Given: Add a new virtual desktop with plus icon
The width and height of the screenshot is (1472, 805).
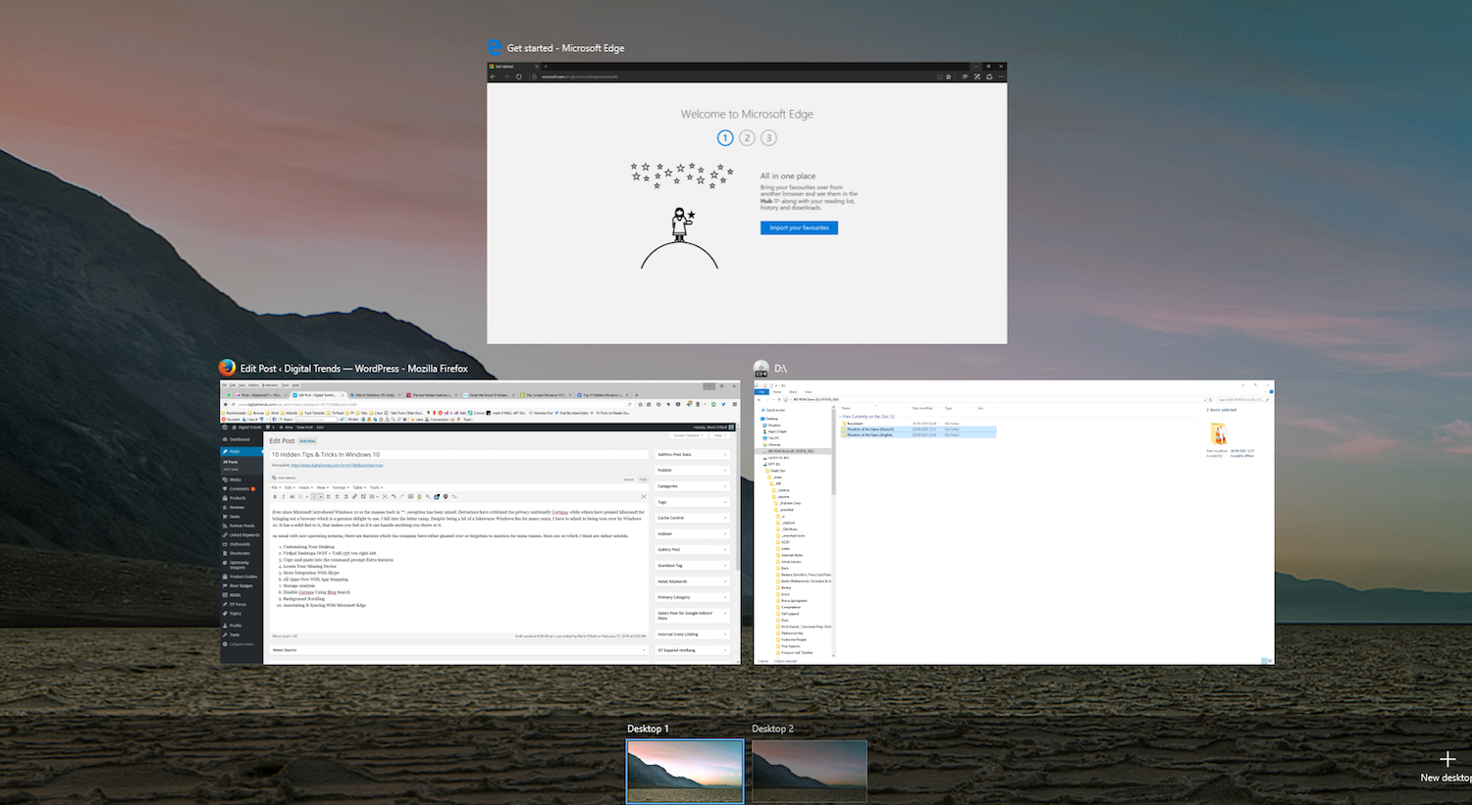Looking at the screenshot, I should pos(1447,759).
